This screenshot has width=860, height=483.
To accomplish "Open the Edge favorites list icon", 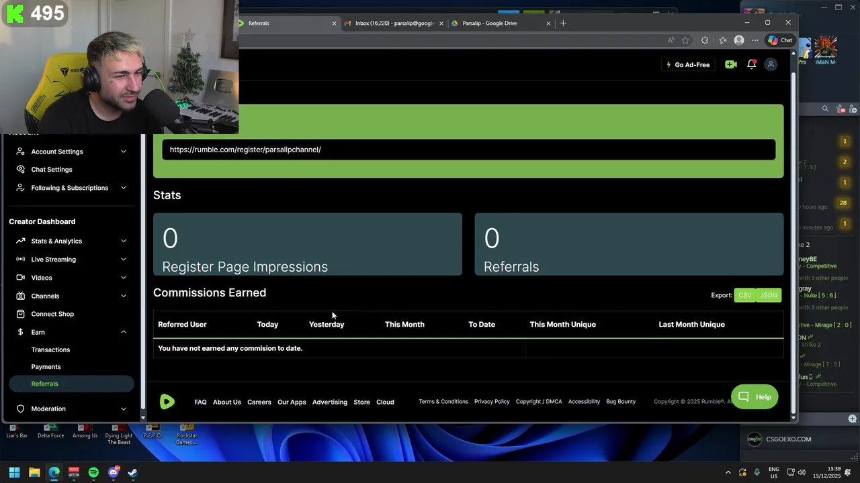I will (x=722, y=40).
